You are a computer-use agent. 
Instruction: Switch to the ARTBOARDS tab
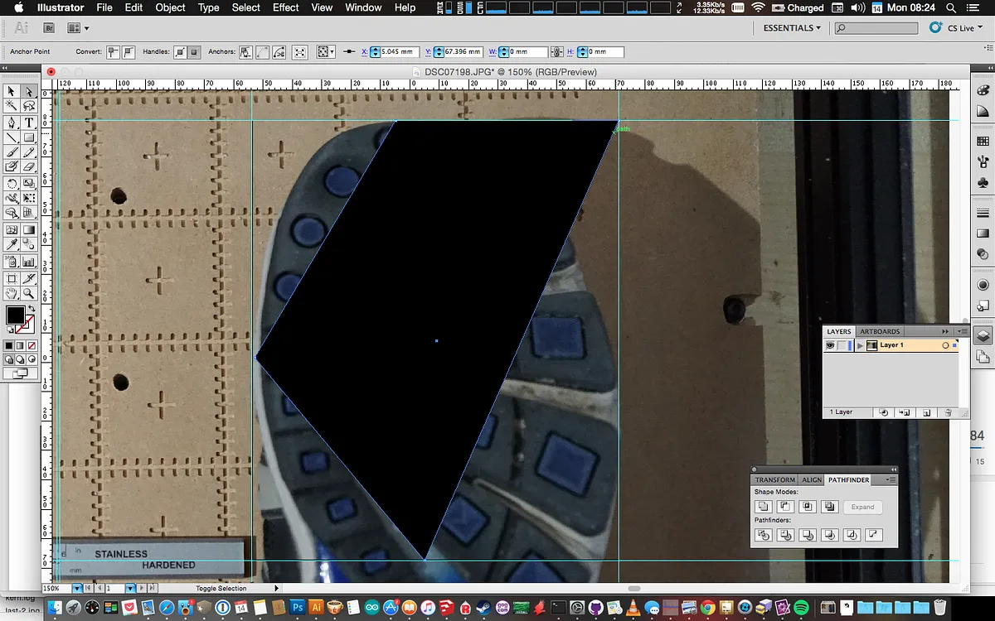(x=880, y=331)
